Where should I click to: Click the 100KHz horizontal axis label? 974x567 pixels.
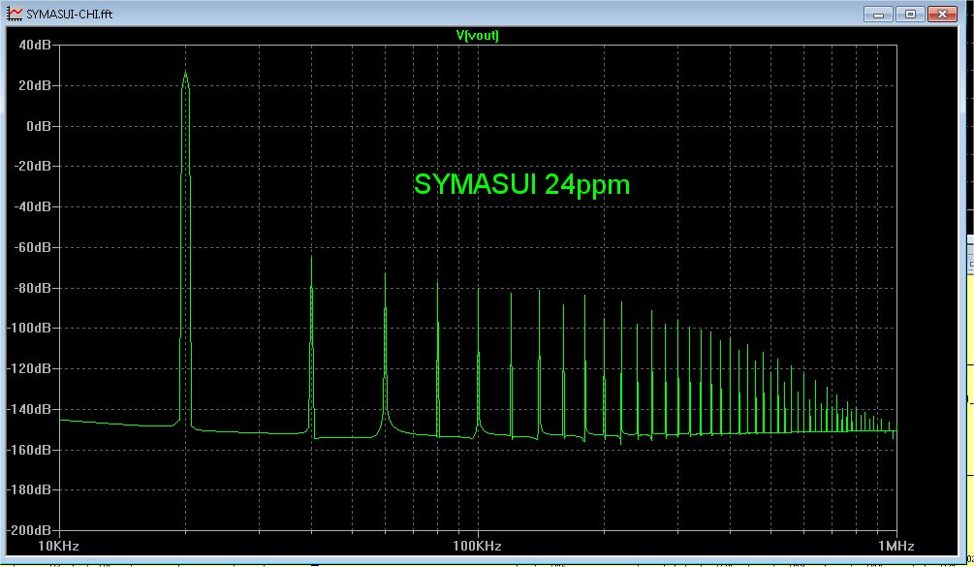click(477, 546)
